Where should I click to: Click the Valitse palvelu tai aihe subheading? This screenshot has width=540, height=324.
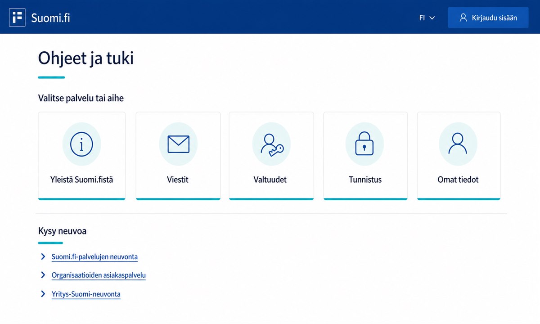click(x=81, y=98)
